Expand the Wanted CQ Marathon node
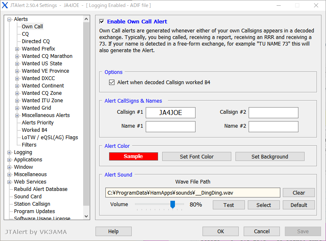Screen dimensions: 326x241 tap(17, 56)
